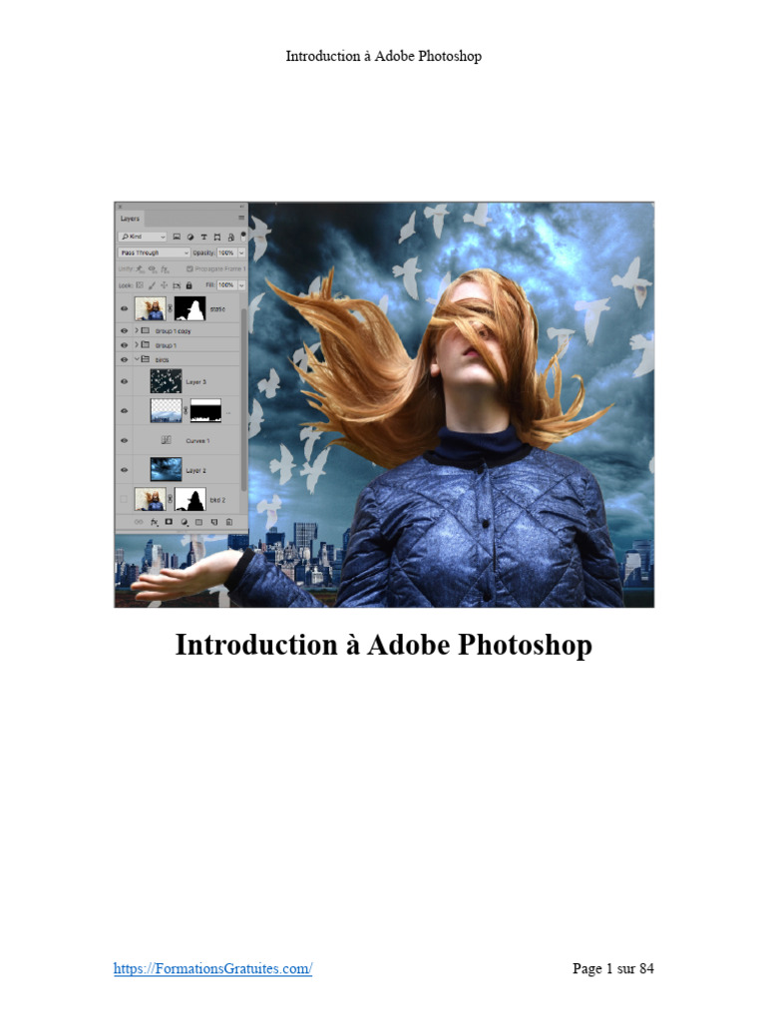Click the Unify layer visibility icon
766x1022 pixels.
(153, 268)
